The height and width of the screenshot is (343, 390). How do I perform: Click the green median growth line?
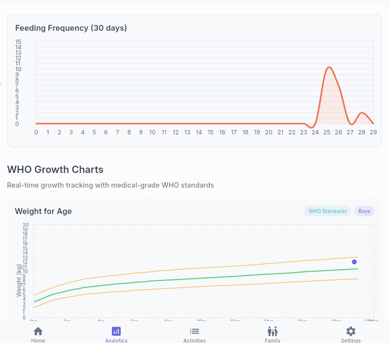click(195, 279)
